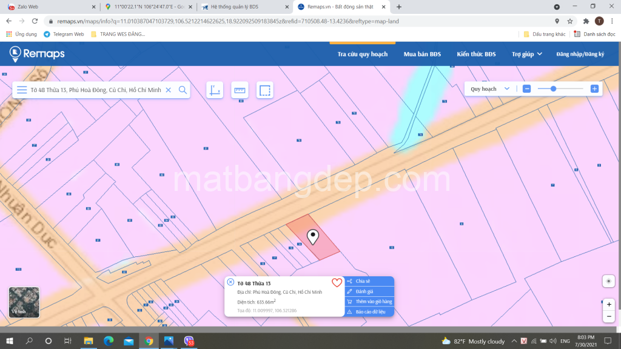Viewport: 621px width, 349px height.
Task: Zoom out the map with minus
Action: tap(609, 316)
